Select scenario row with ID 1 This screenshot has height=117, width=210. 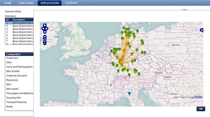[19, 23]
